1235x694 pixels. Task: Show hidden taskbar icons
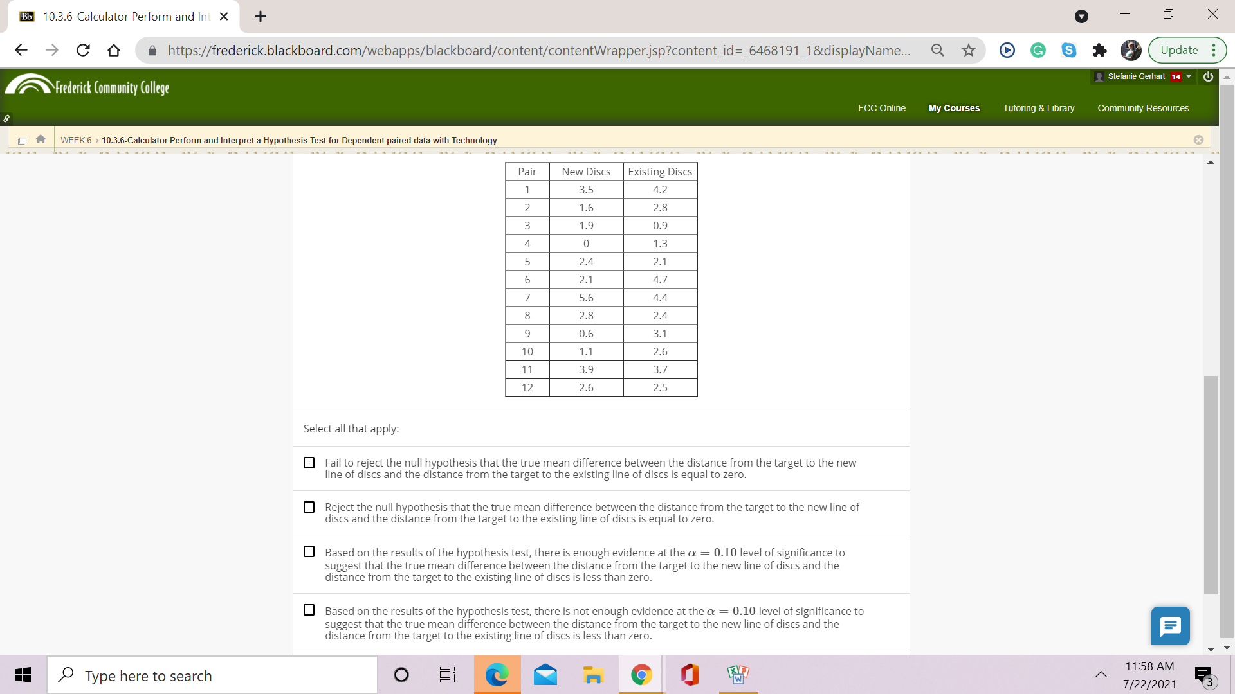click(x=1101, y=675)
